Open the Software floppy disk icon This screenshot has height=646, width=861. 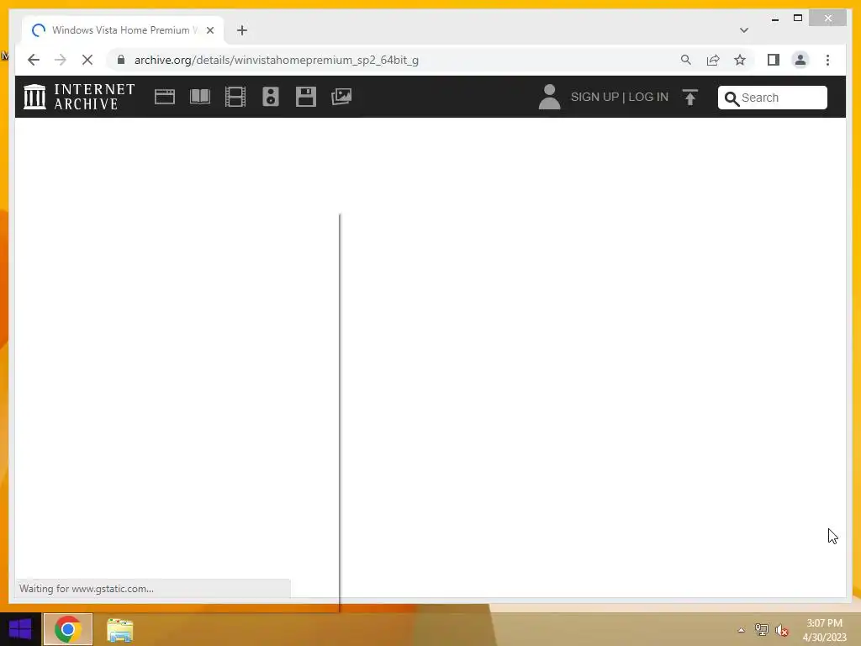tap(306, 97)
